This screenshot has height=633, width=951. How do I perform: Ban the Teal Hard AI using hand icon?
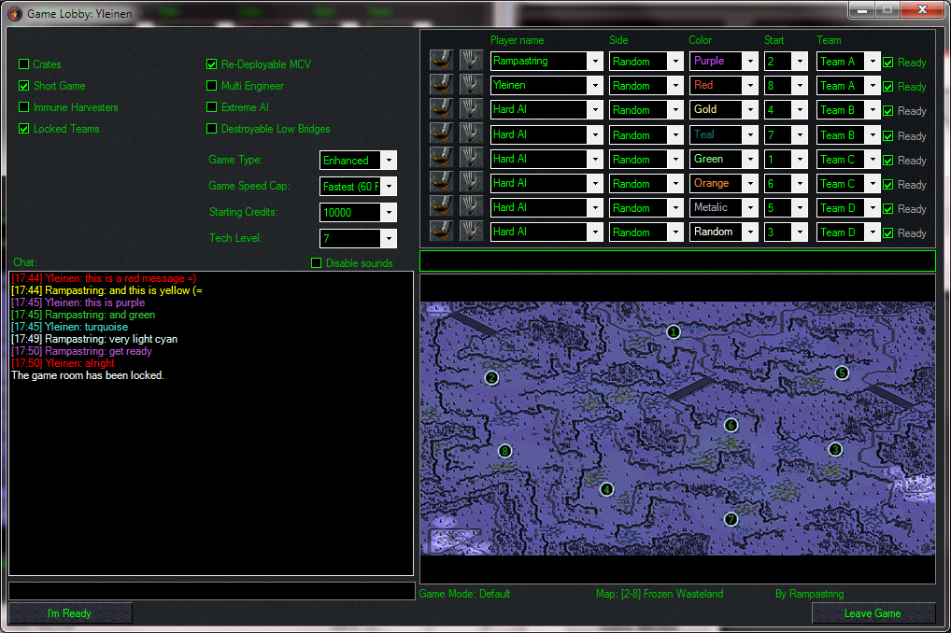coord(471,134)
